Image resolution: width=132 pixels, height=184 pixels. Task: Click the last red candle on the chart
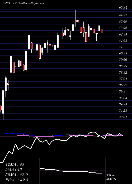pos(102,31)
